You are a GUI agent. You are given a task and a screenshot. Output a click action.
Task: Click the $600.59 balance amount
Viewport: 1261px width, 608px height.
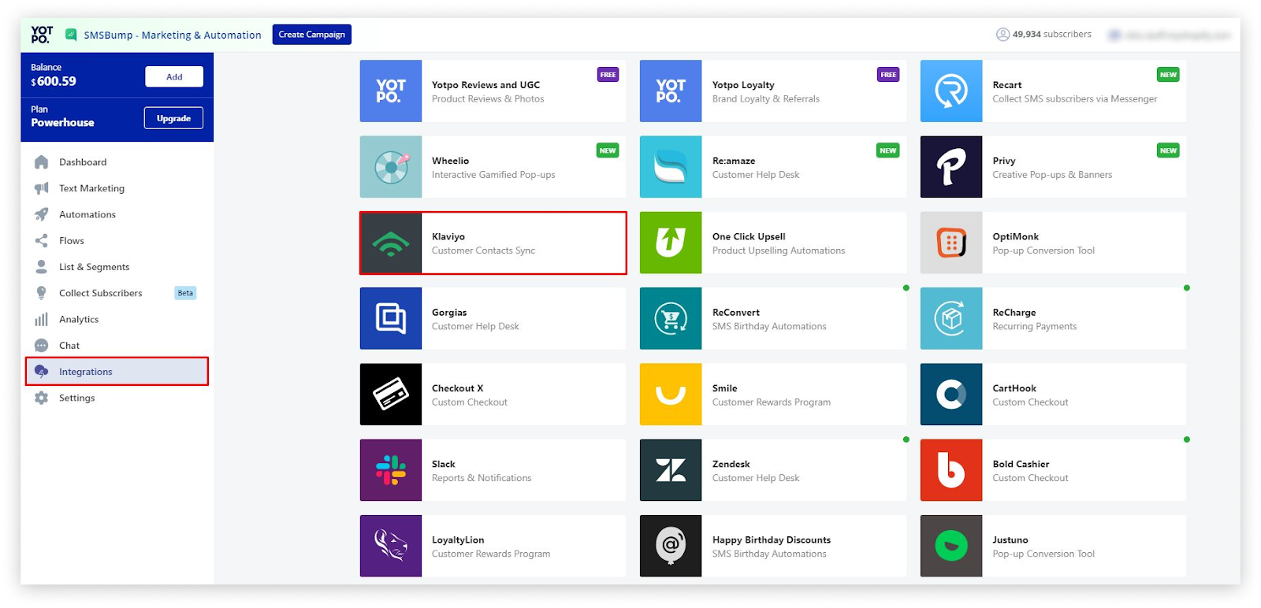54,81
